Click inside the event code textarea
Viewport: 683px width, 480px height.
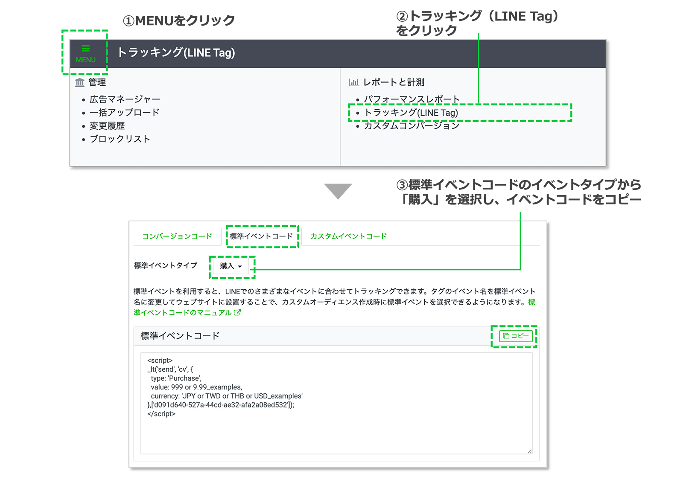(x=336, y=403)
